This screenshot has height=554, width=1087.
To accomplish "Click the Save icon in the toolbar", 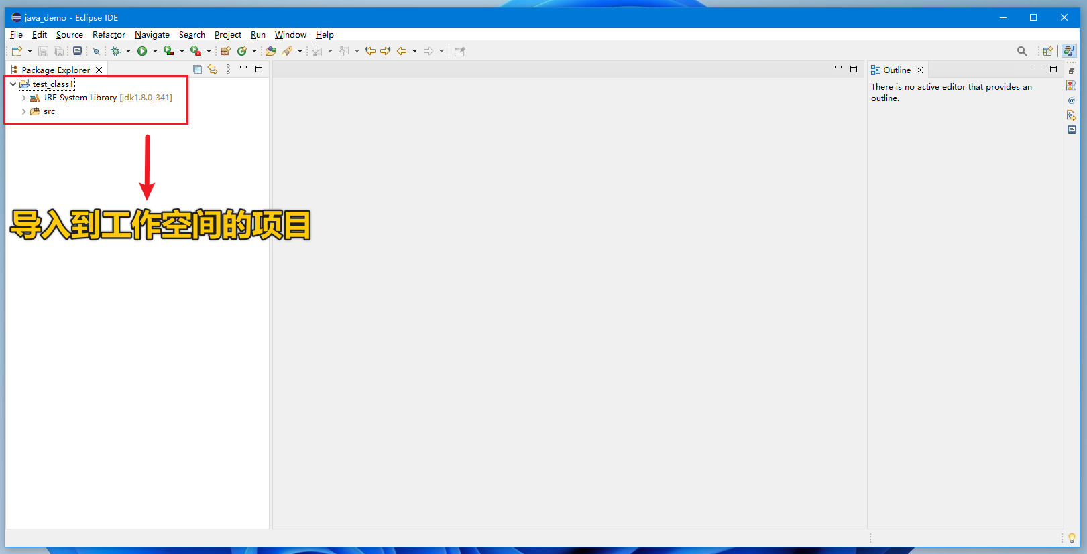I will click(x=43, y=51).
